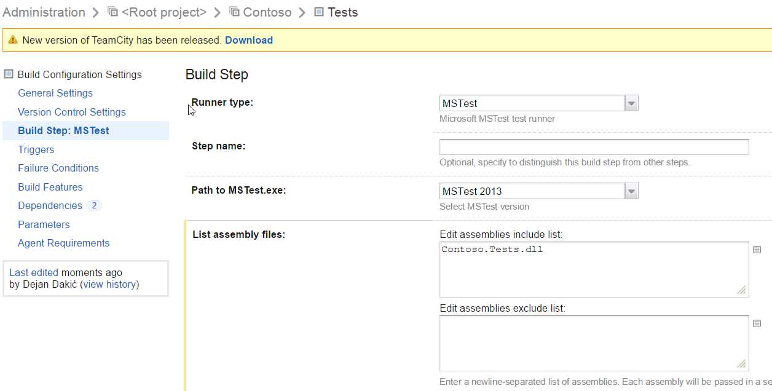Select Build Step: MSTest sidebar item
The image size is (772, 391).
[85, 130]
